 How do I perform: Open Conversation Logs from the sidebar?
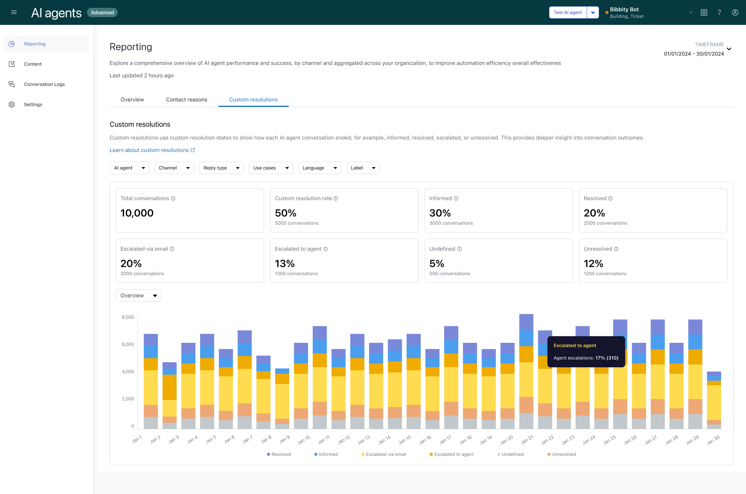click(44, 84)
